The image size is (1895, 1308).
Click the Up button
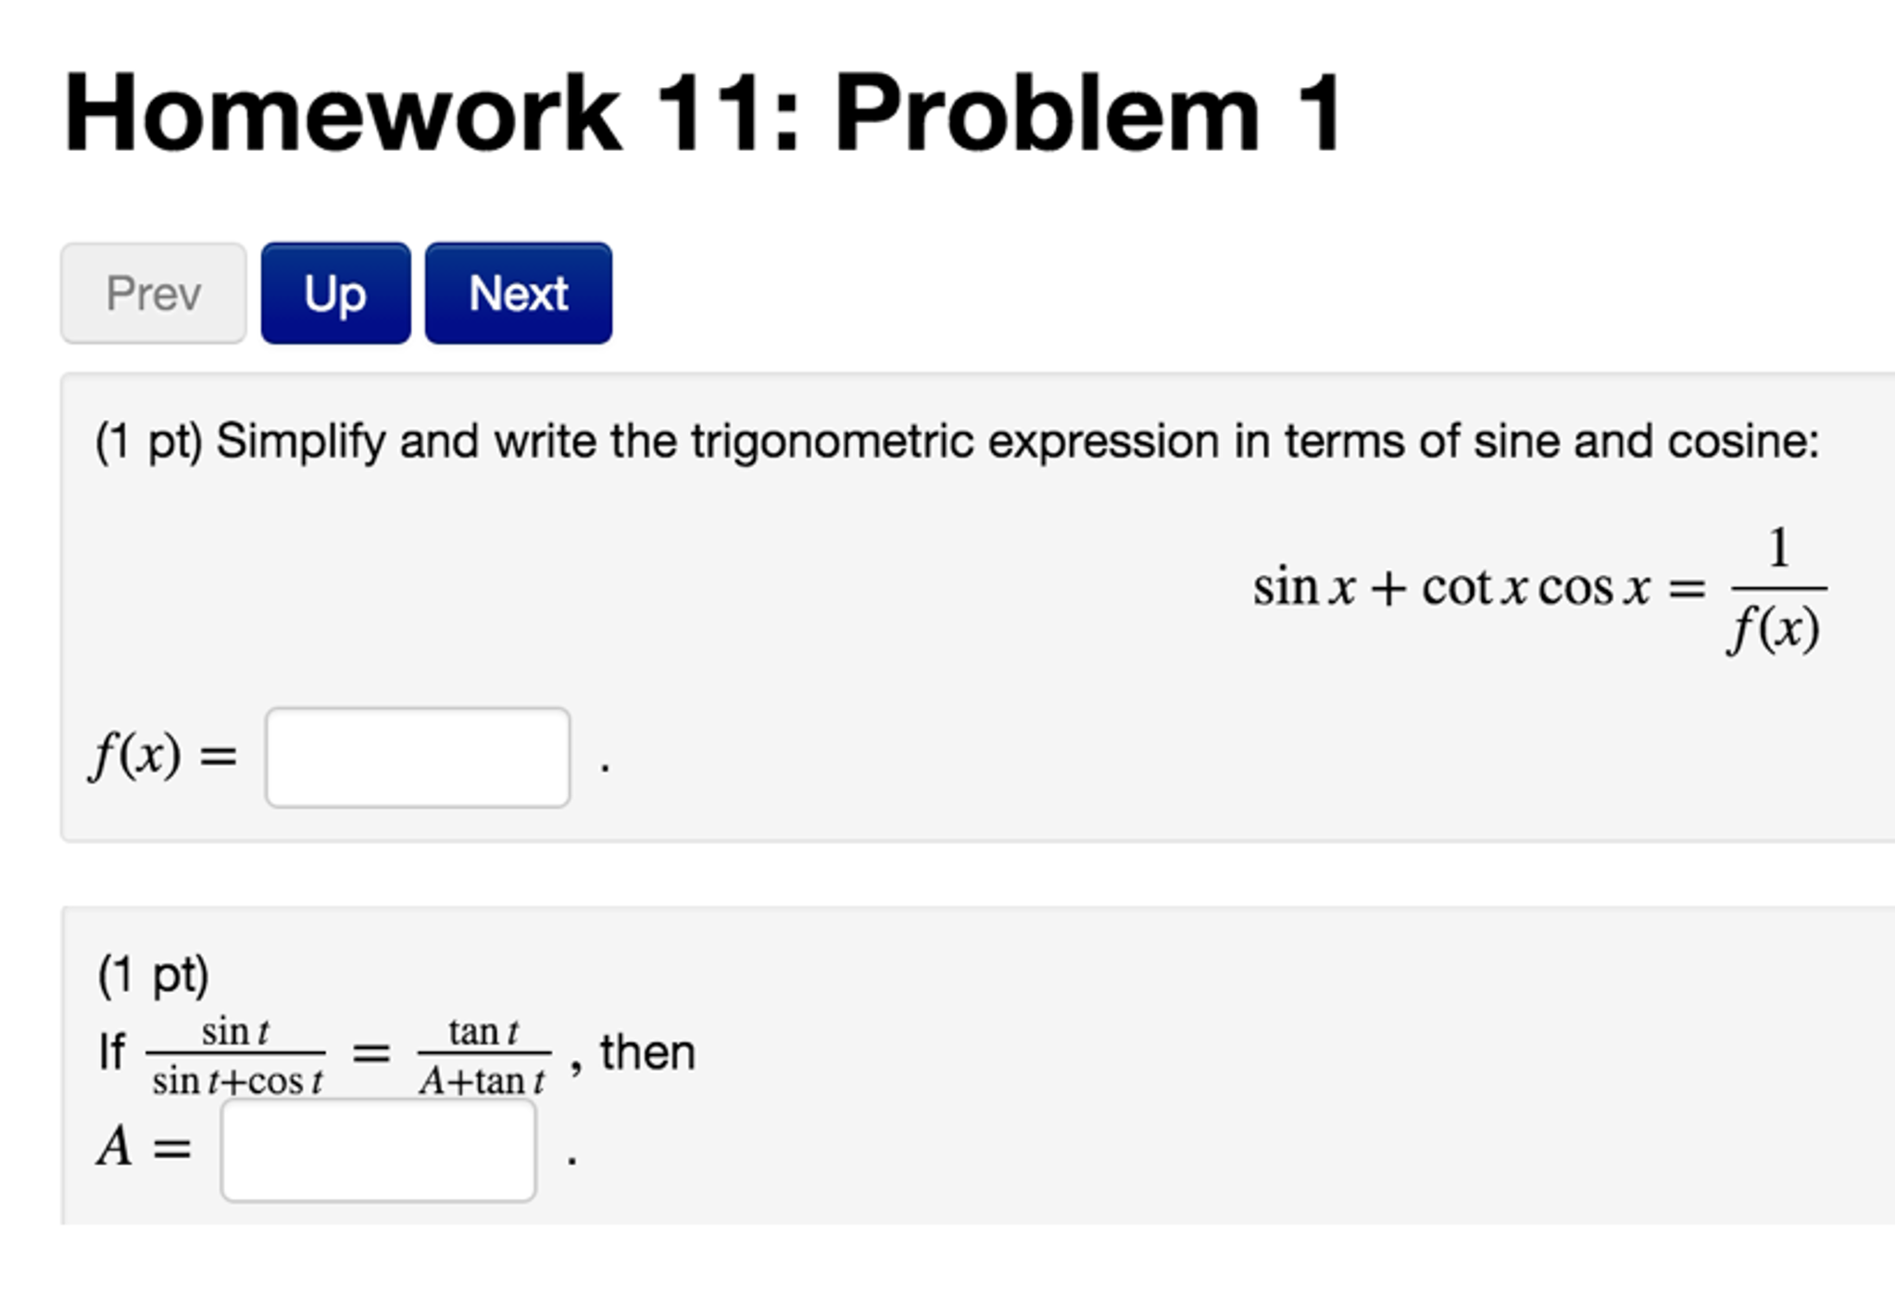click(x=336, y=295)
